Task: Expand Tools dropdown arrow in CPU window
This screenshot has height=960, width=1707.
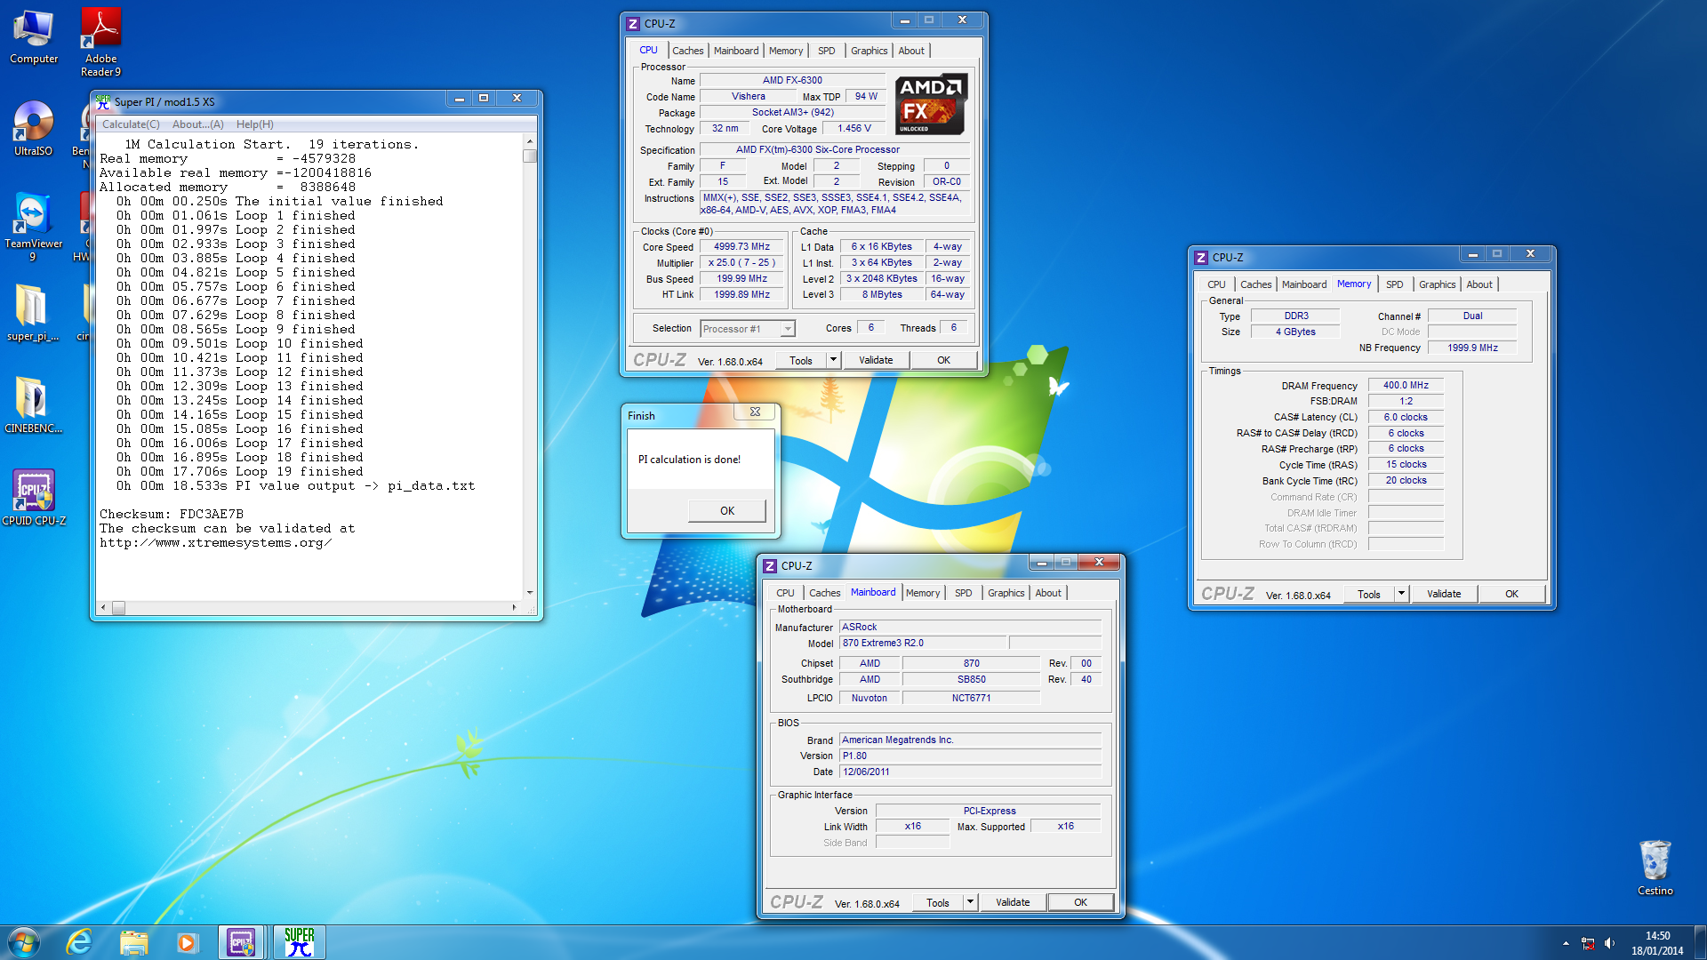Action: coord(833,360)
